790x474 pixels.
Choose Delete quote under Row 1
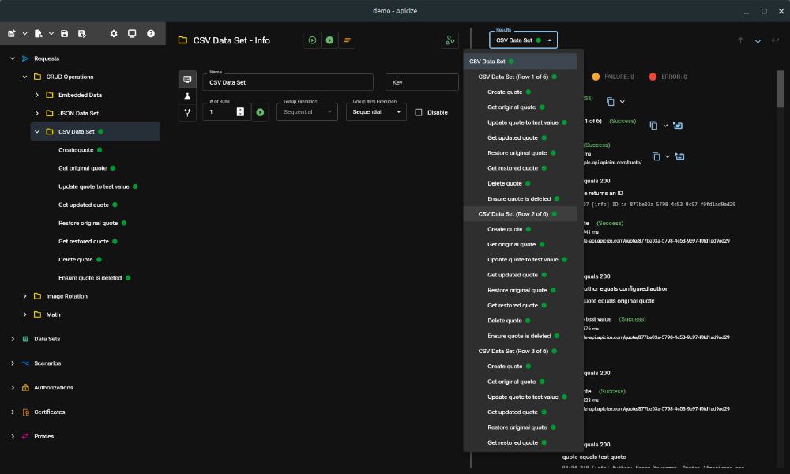[x=505, y=183]
